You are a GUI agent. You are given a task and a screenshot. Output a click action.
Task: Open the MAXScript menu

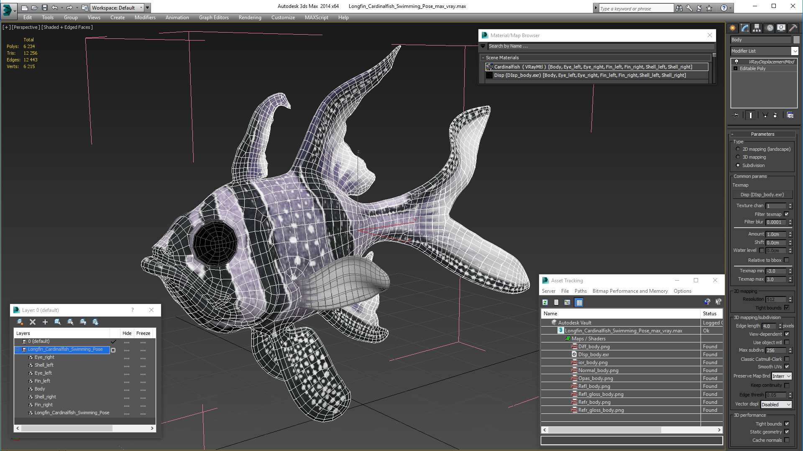(x=316, y=18)
